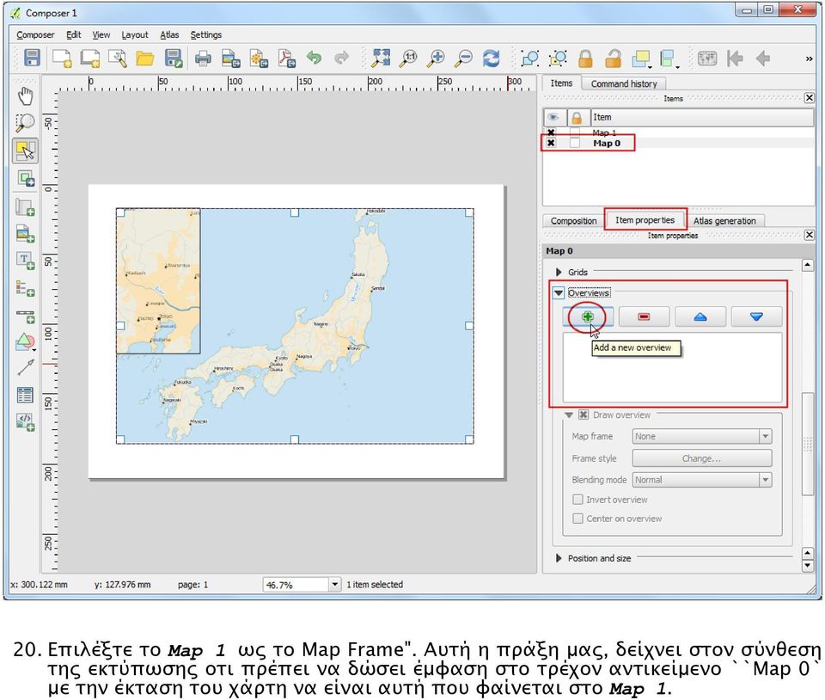Unlock all items with open padlock

pos(613,58)
